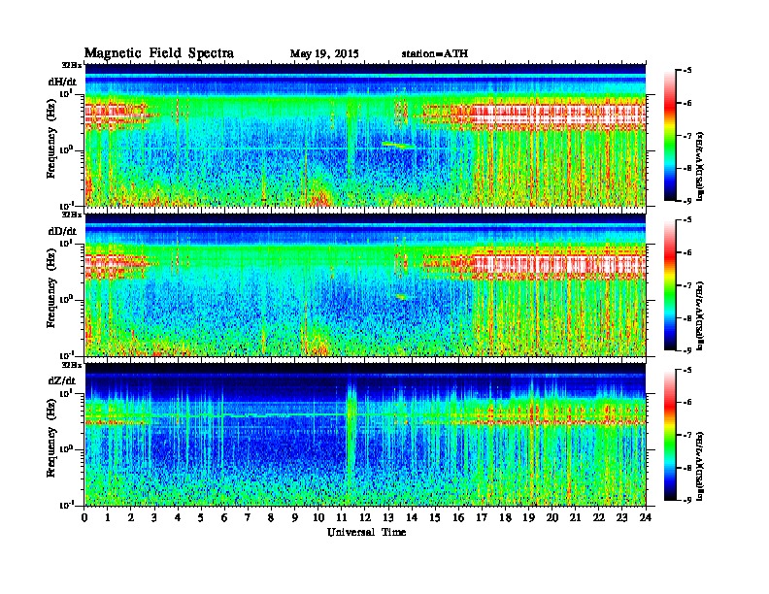Click hour 21 on the time axis
Image resolution: width=769 pixels, height=594 pixels.
point(575,517)
